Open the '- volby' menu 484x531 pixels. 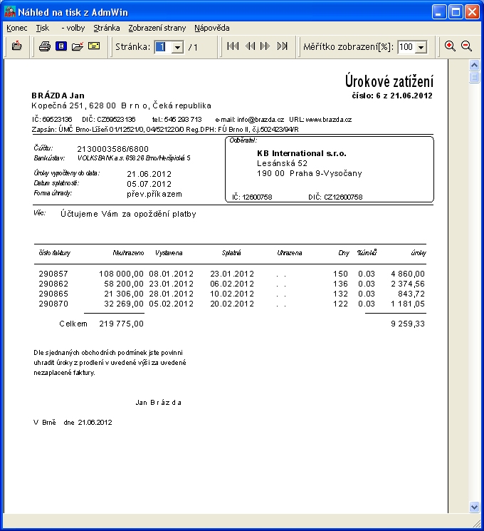point(73,28)
